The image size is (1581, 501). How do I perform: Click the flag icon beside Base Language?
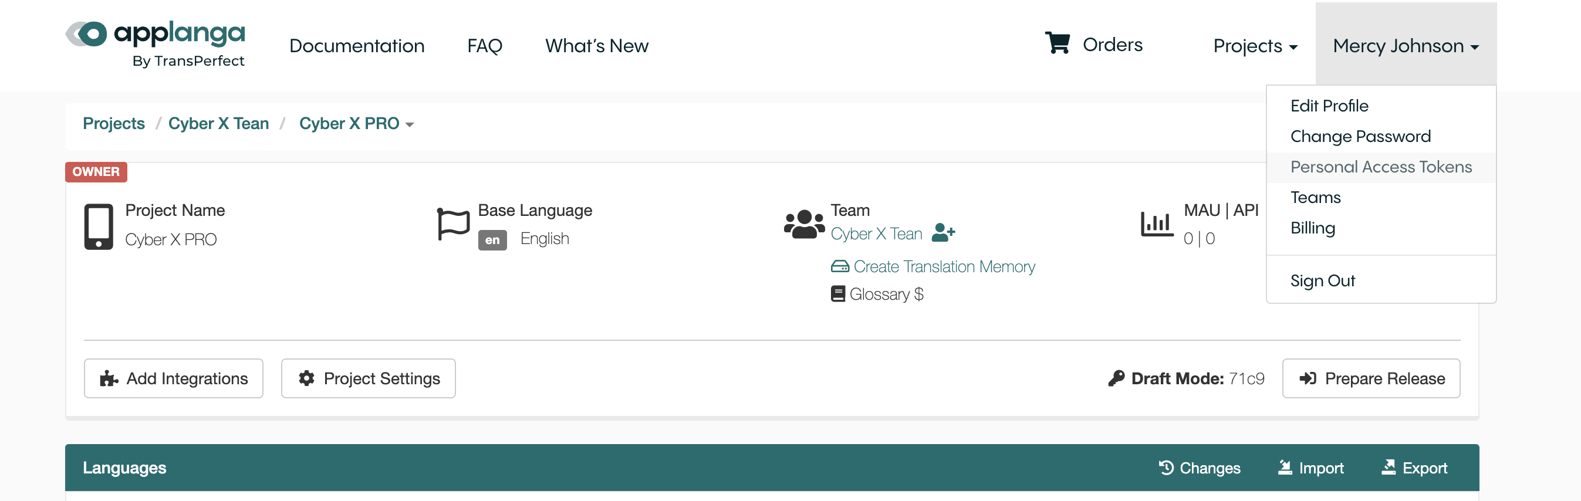(x=453, y=224)
